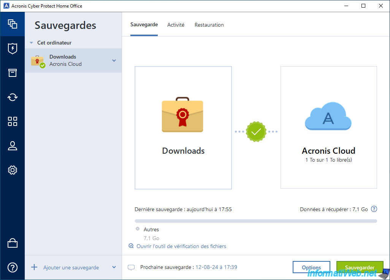Collapse the Cet ordinateur group
Image resolution: width=390 pixels, height=280 pixels.
[x=31, y=43]
